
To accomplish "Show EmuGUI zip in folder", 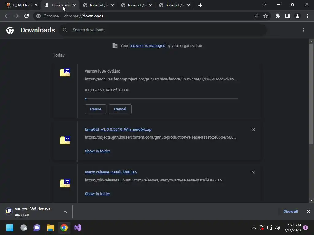I will point(98,151).
